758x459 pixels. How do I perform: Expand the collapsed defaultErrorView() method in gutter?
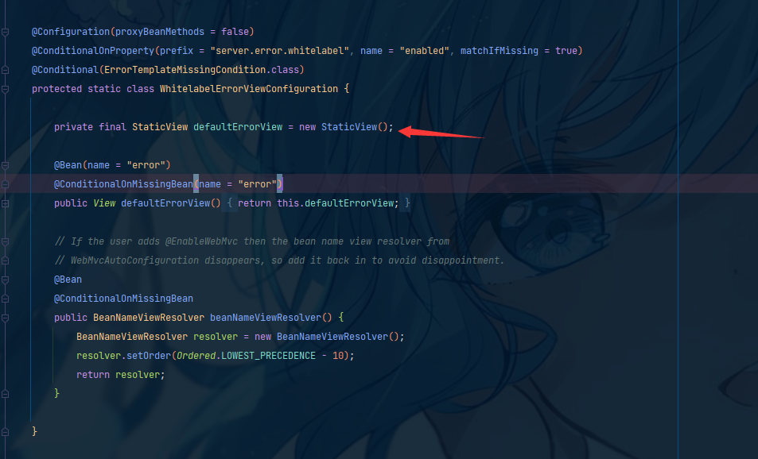coord(5,203)
